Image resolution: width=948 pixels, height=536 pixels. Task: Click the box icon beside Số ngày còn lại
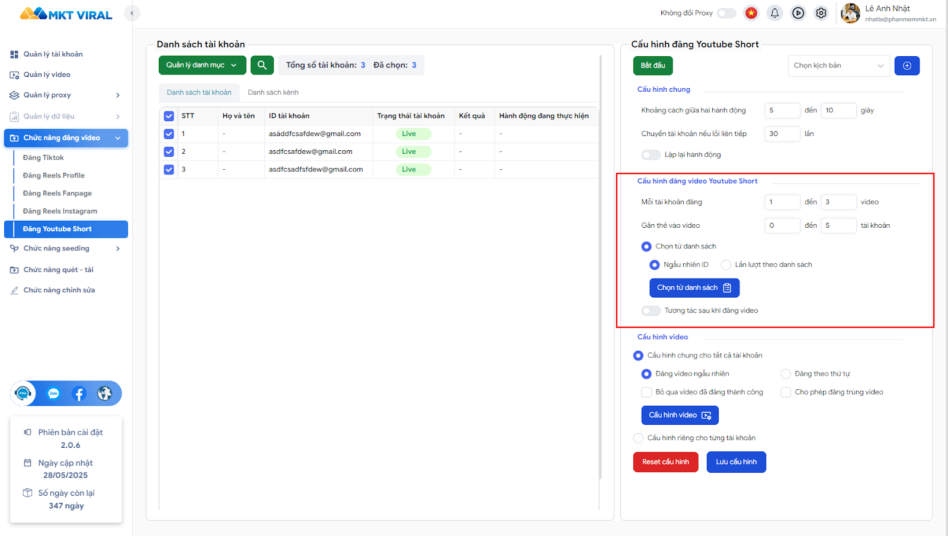coord(27,493)
